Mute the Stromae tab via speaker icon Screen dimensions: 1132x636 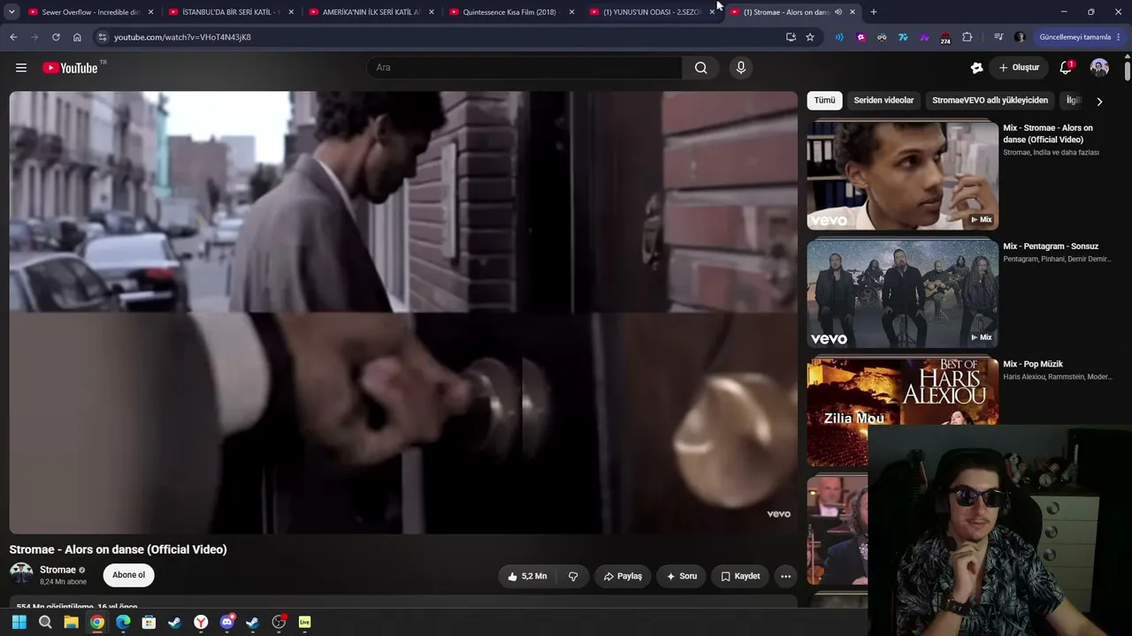838,12
